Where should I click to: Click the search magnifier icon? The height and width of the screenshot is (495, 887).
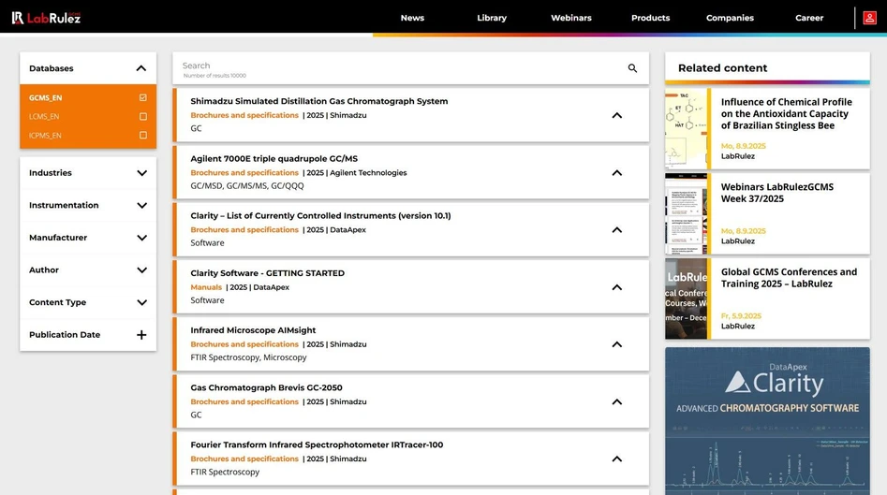tap(632, 68)
